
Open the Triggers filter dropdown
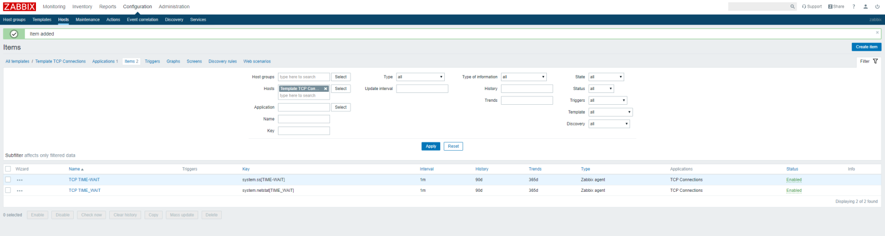[x=608, y=101]
